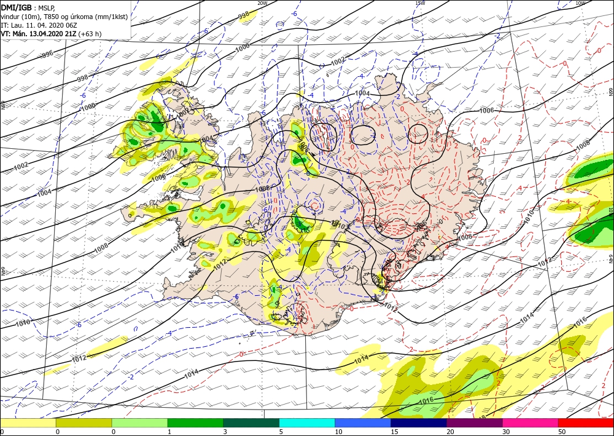Click legend scale value '5'
The width and height of the screenshot is (614, 436).
(x=281, y=432)
